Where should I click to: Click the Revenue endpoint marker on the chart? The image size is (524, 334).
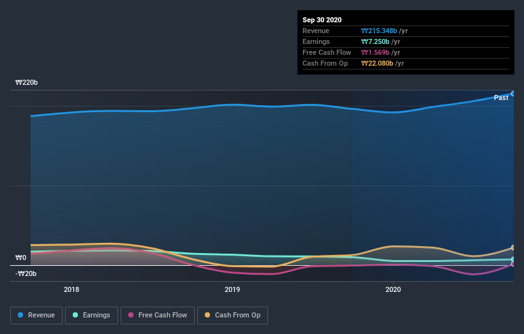[513, 94]
